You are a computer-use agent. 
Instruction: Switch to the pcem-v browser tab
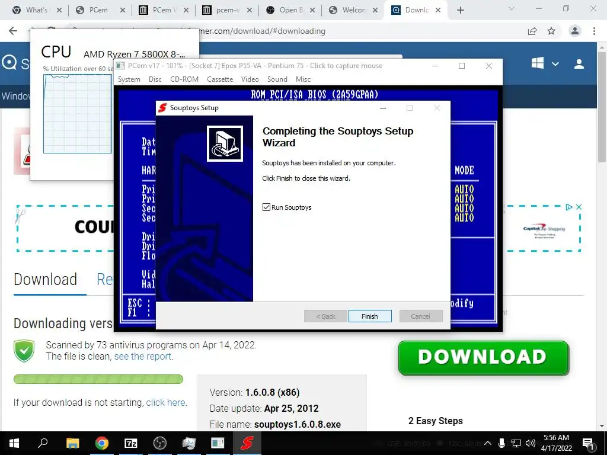[228, 10]
